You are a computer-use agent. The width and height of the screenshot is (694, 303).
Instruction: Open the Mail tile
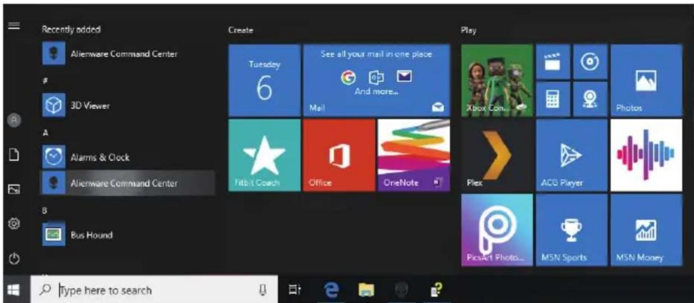click(376, 81)
